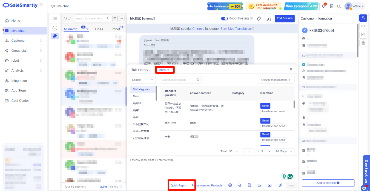Switch to active sessions view
This screenshot has width=370, height=192.
[x=104, y=187]
